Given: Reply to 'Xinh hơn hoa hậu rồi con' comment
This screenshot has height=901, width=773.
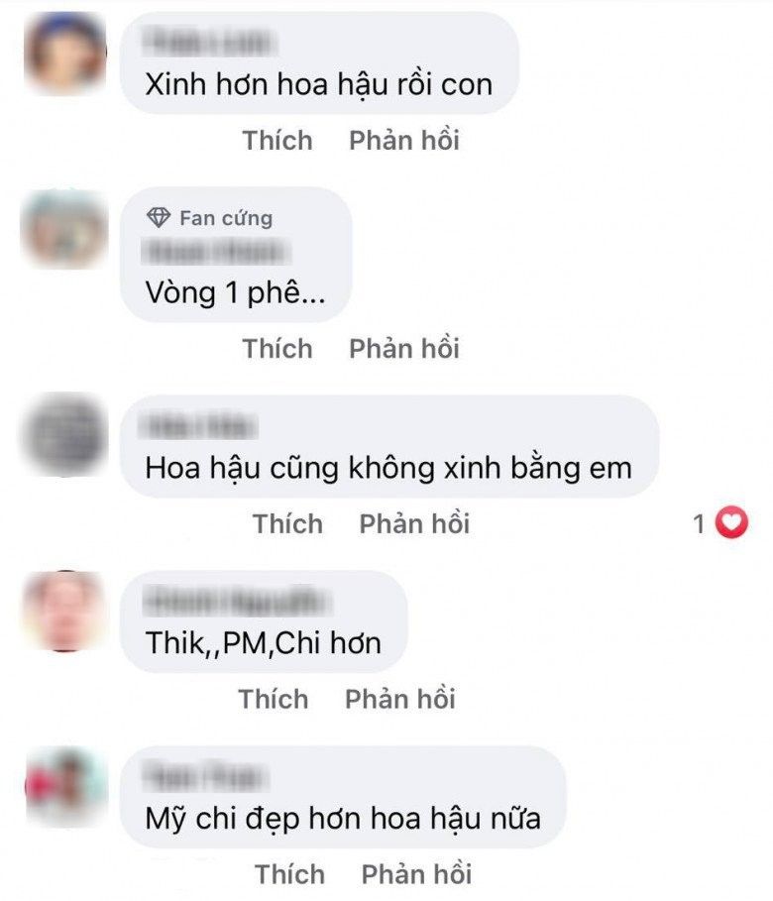Looking at the screenshot, I should click(x=404, y=140).
